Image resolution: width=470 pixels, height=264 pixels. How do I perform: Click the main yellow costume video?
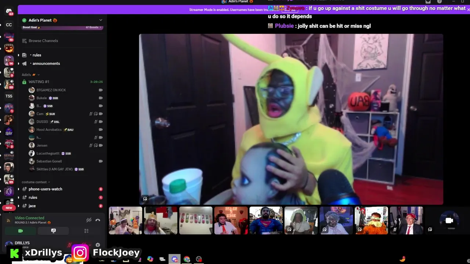291,120
